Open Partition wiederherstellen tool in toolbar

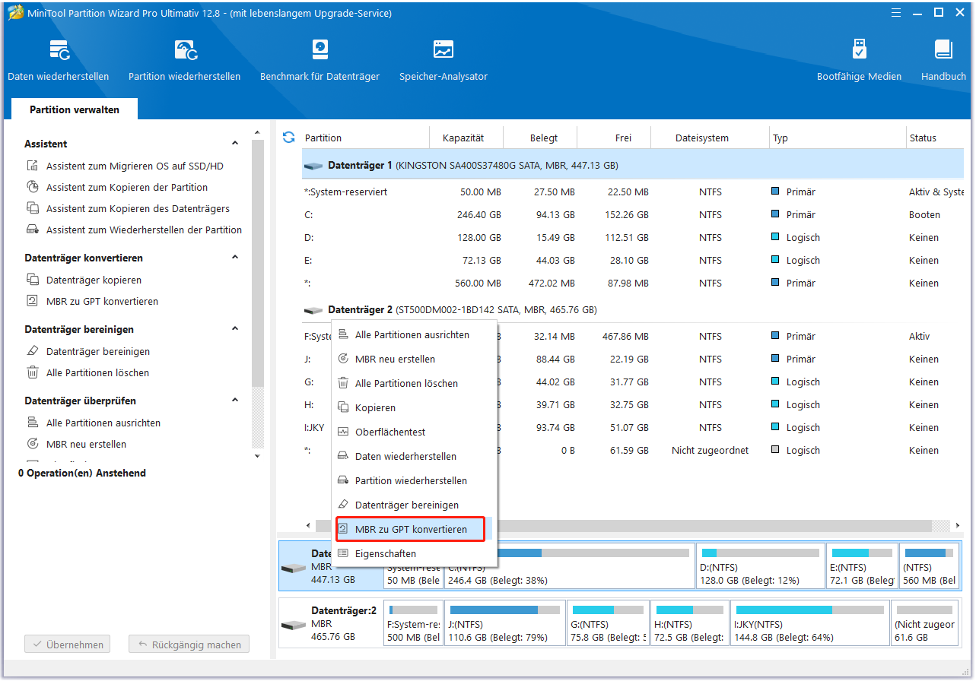184,60
